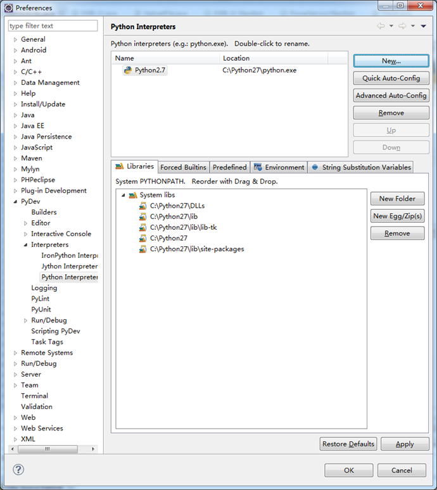Click the Restore Defaults button
The width and height of the screenshot is (437, 490).
[348, 444]
